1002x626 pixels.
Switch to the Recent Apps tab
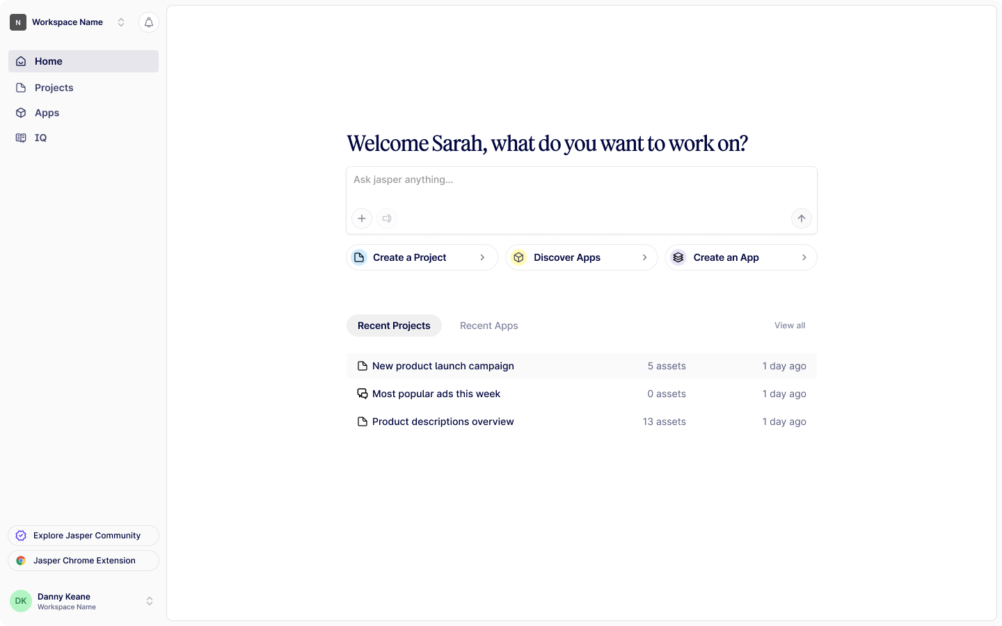[x=488, y=326]
